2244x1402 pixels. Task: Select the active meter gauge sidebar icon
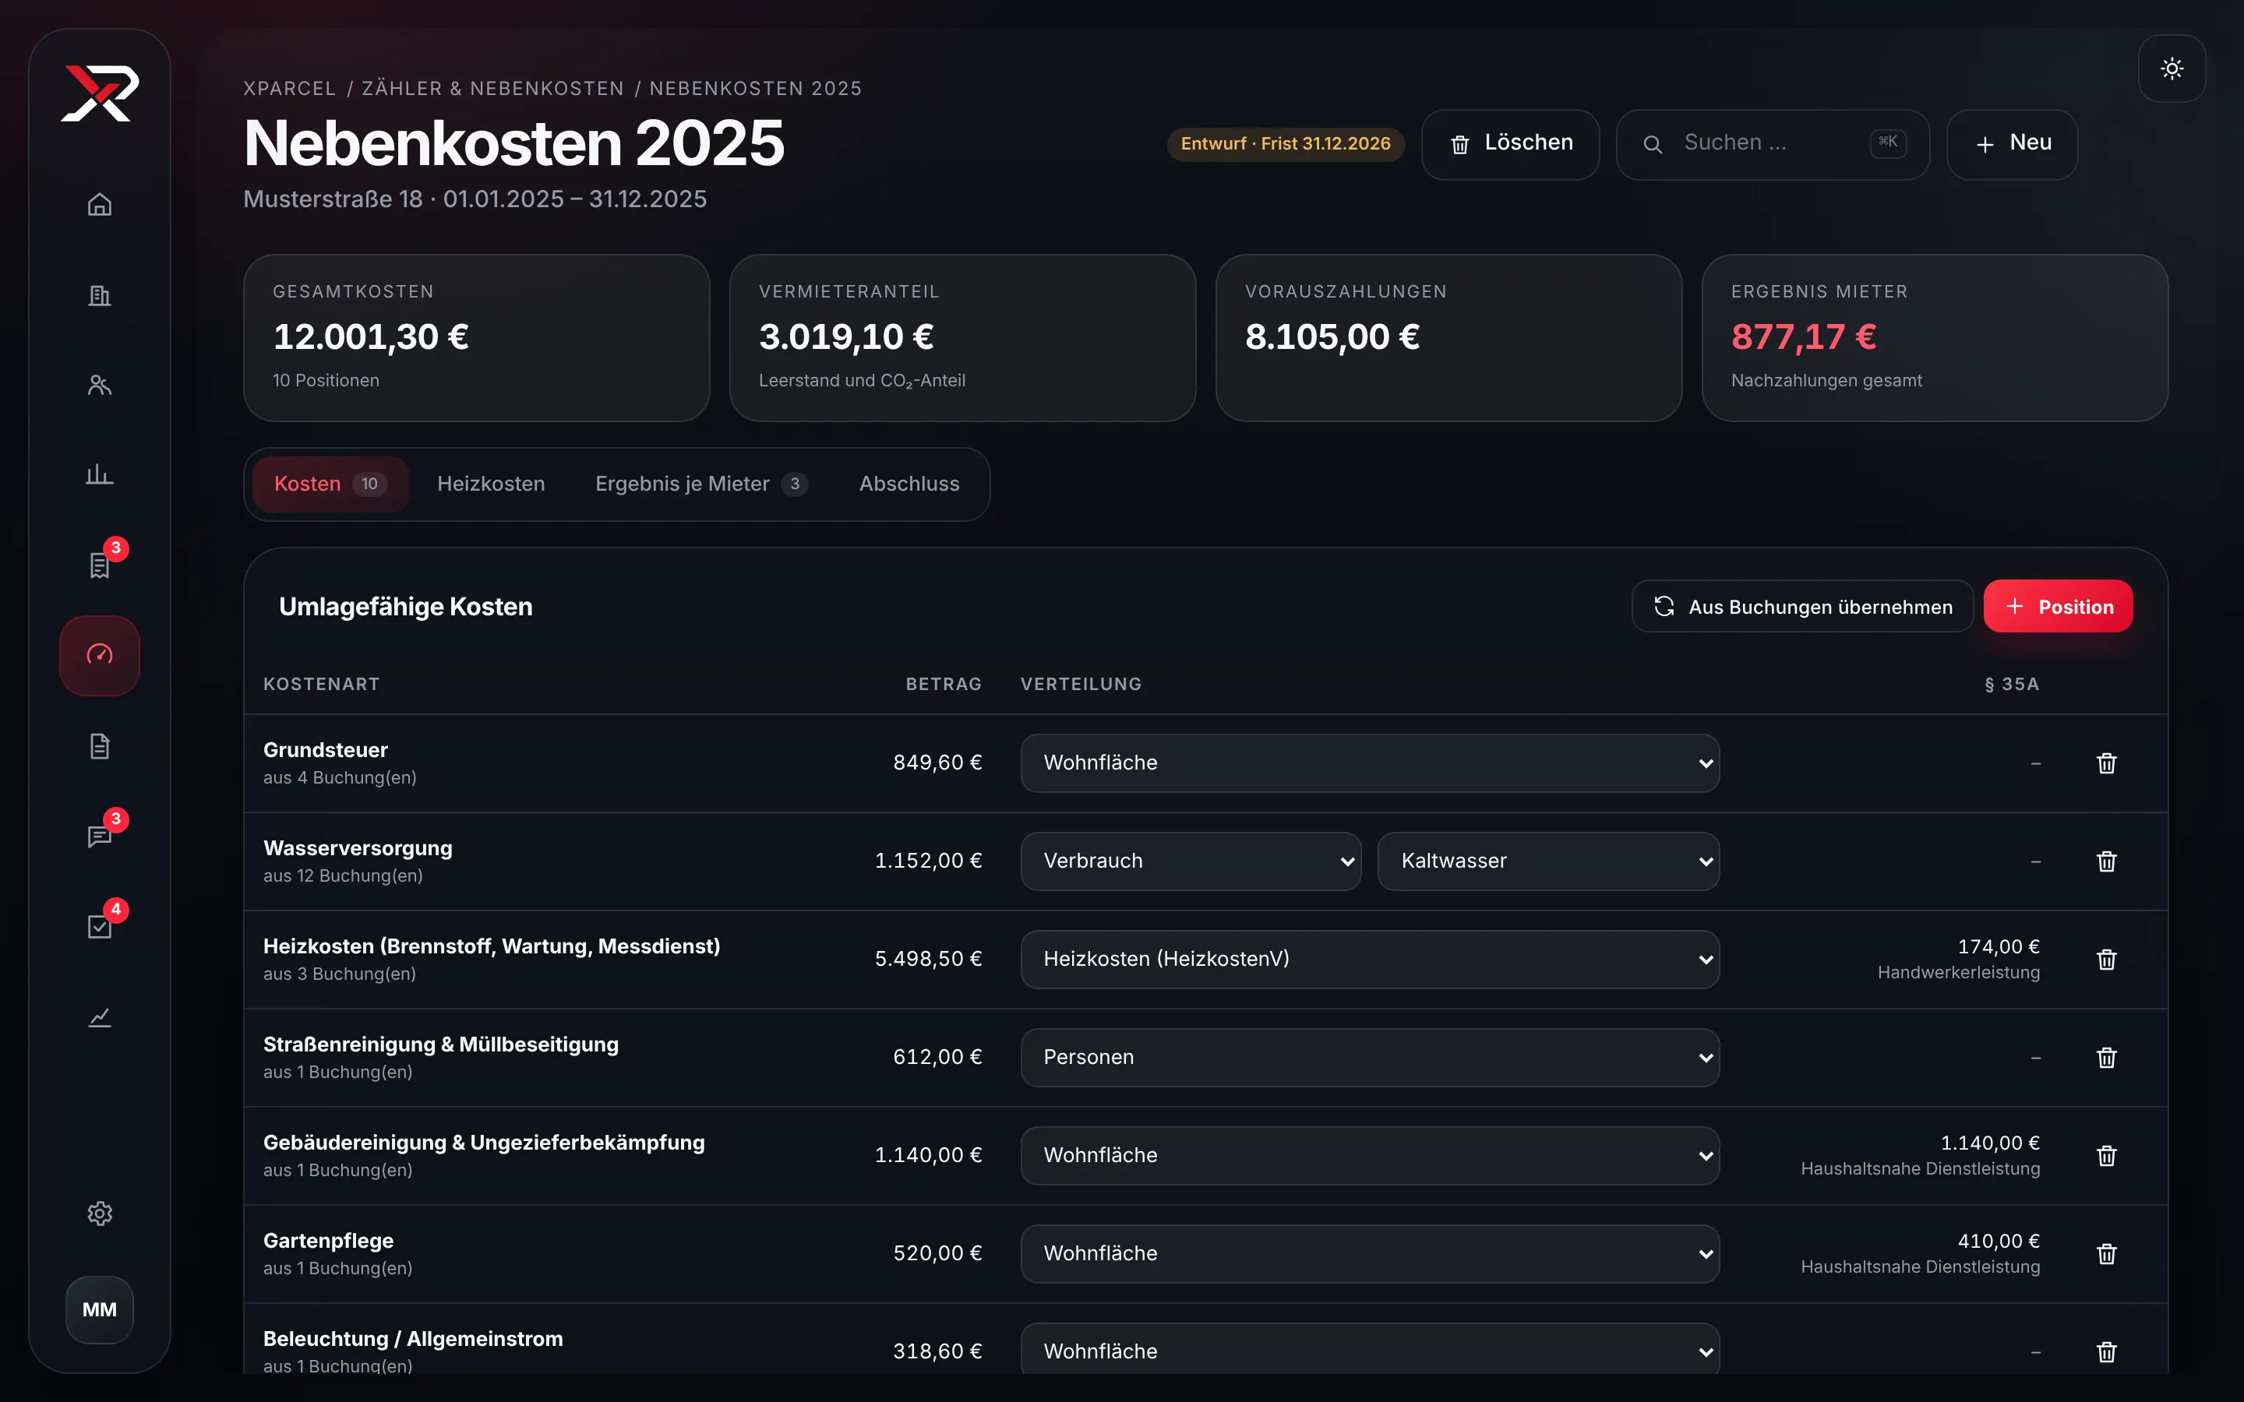click(x=99, y=656)
